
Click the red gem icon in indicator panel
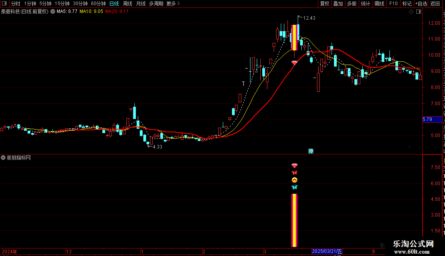294,165
